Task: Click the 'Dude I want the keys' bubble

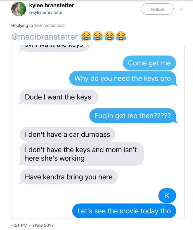Action: pos(58,97)
